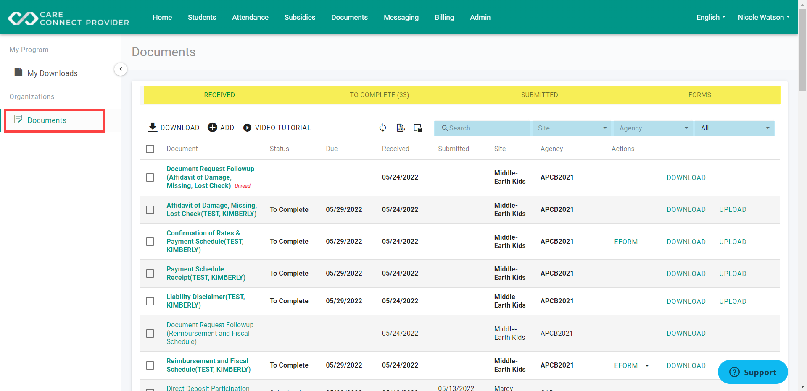Open the Attendance menu
Screen dimensions: 807x391
point(250,17)
